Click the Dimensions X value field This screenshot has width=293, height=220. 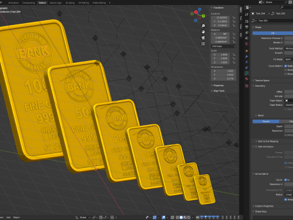pyautogui.click(x=223, y=71)
